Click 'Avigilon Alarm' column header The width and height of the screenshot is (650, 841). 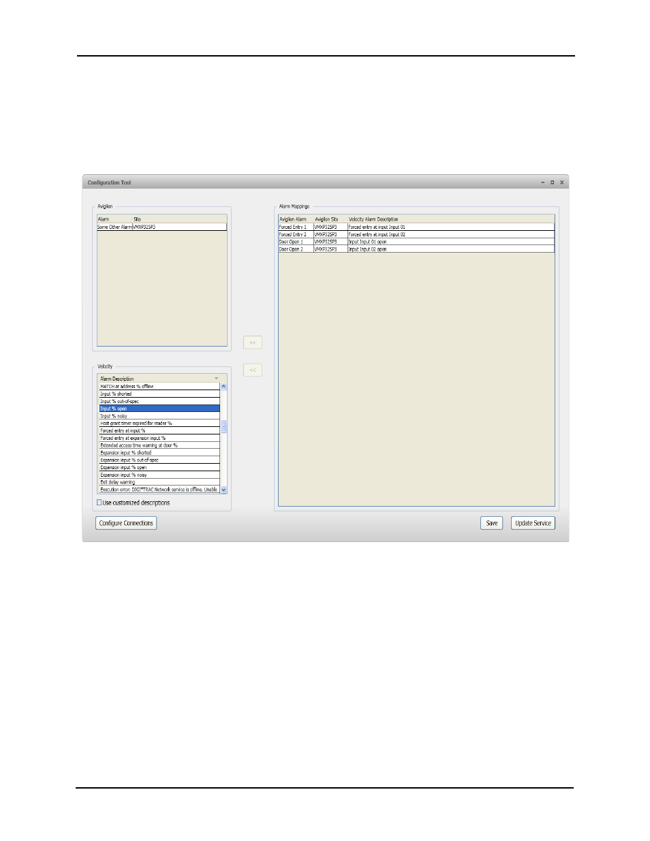coord(296,219)
